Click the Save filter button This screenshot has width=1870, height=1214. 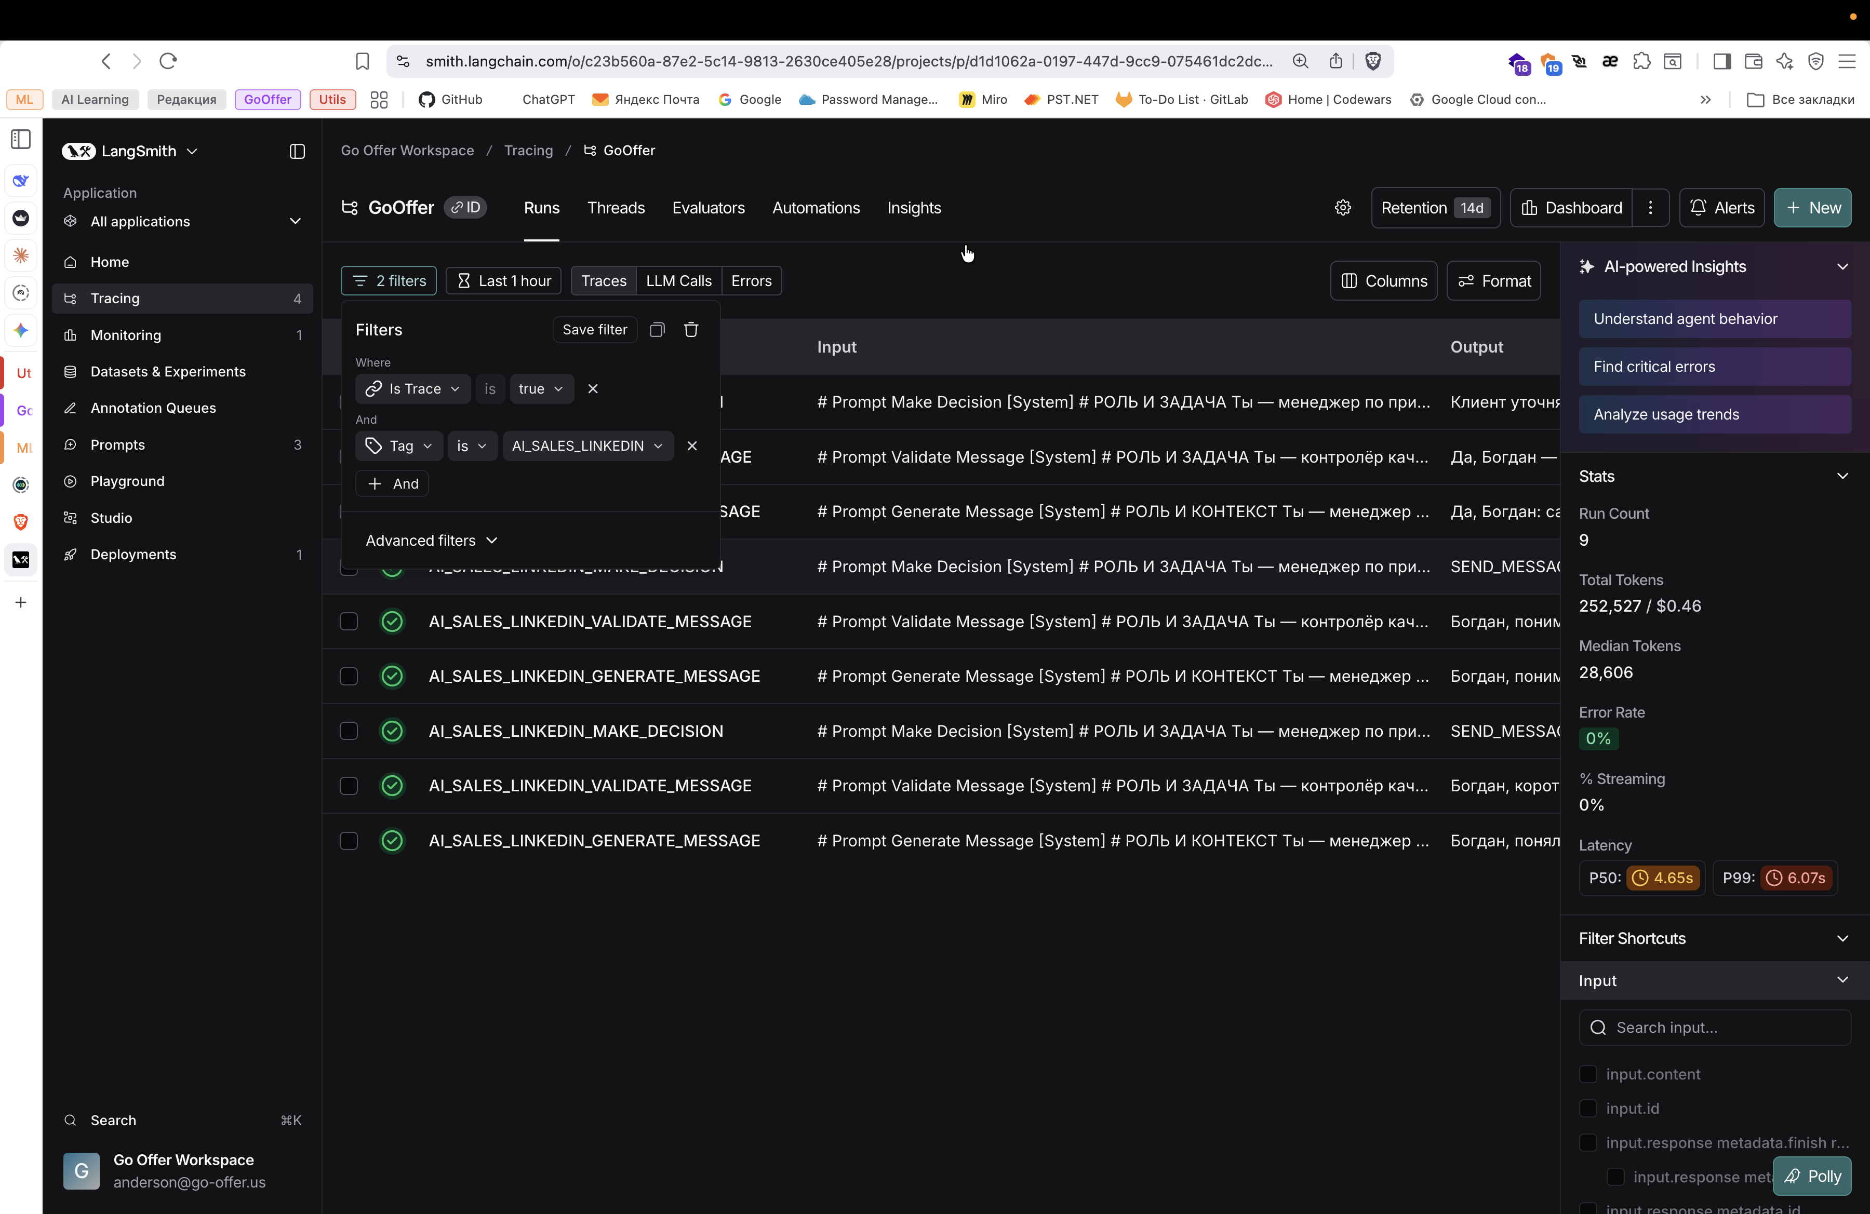594,330
